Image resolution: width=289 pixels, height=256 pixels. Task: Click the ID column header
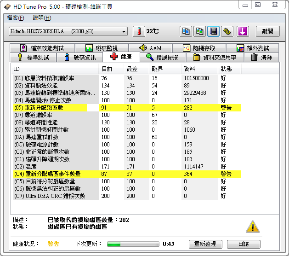point(55,69)
